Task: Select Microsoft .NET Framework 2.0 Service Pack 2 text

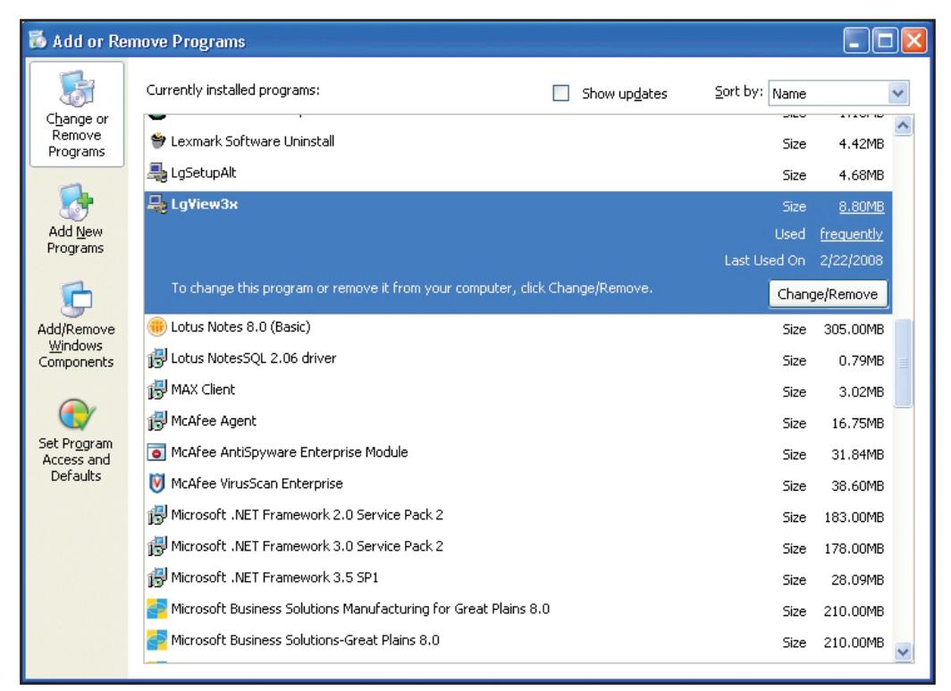Action: click(307, 515)
